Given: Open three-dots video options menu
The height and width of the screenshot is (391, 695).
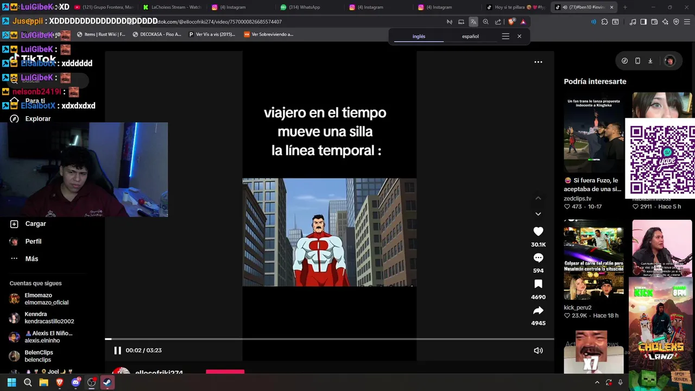Looking at the screenshot, I should click(538, 62).
